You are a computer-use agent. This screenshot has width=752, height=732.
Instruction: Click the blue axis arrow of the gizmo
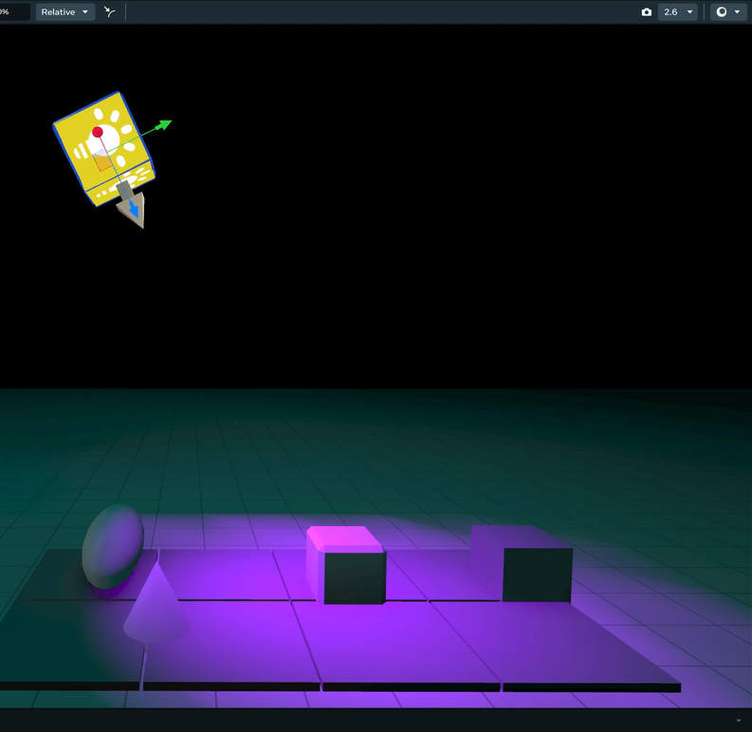pyautogui.click(x=134, y=209)
